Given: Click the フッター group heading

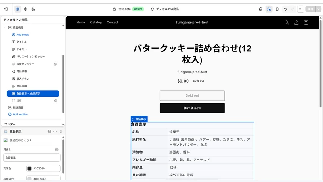Looking at the screenshot, I should tap(10, 124).
